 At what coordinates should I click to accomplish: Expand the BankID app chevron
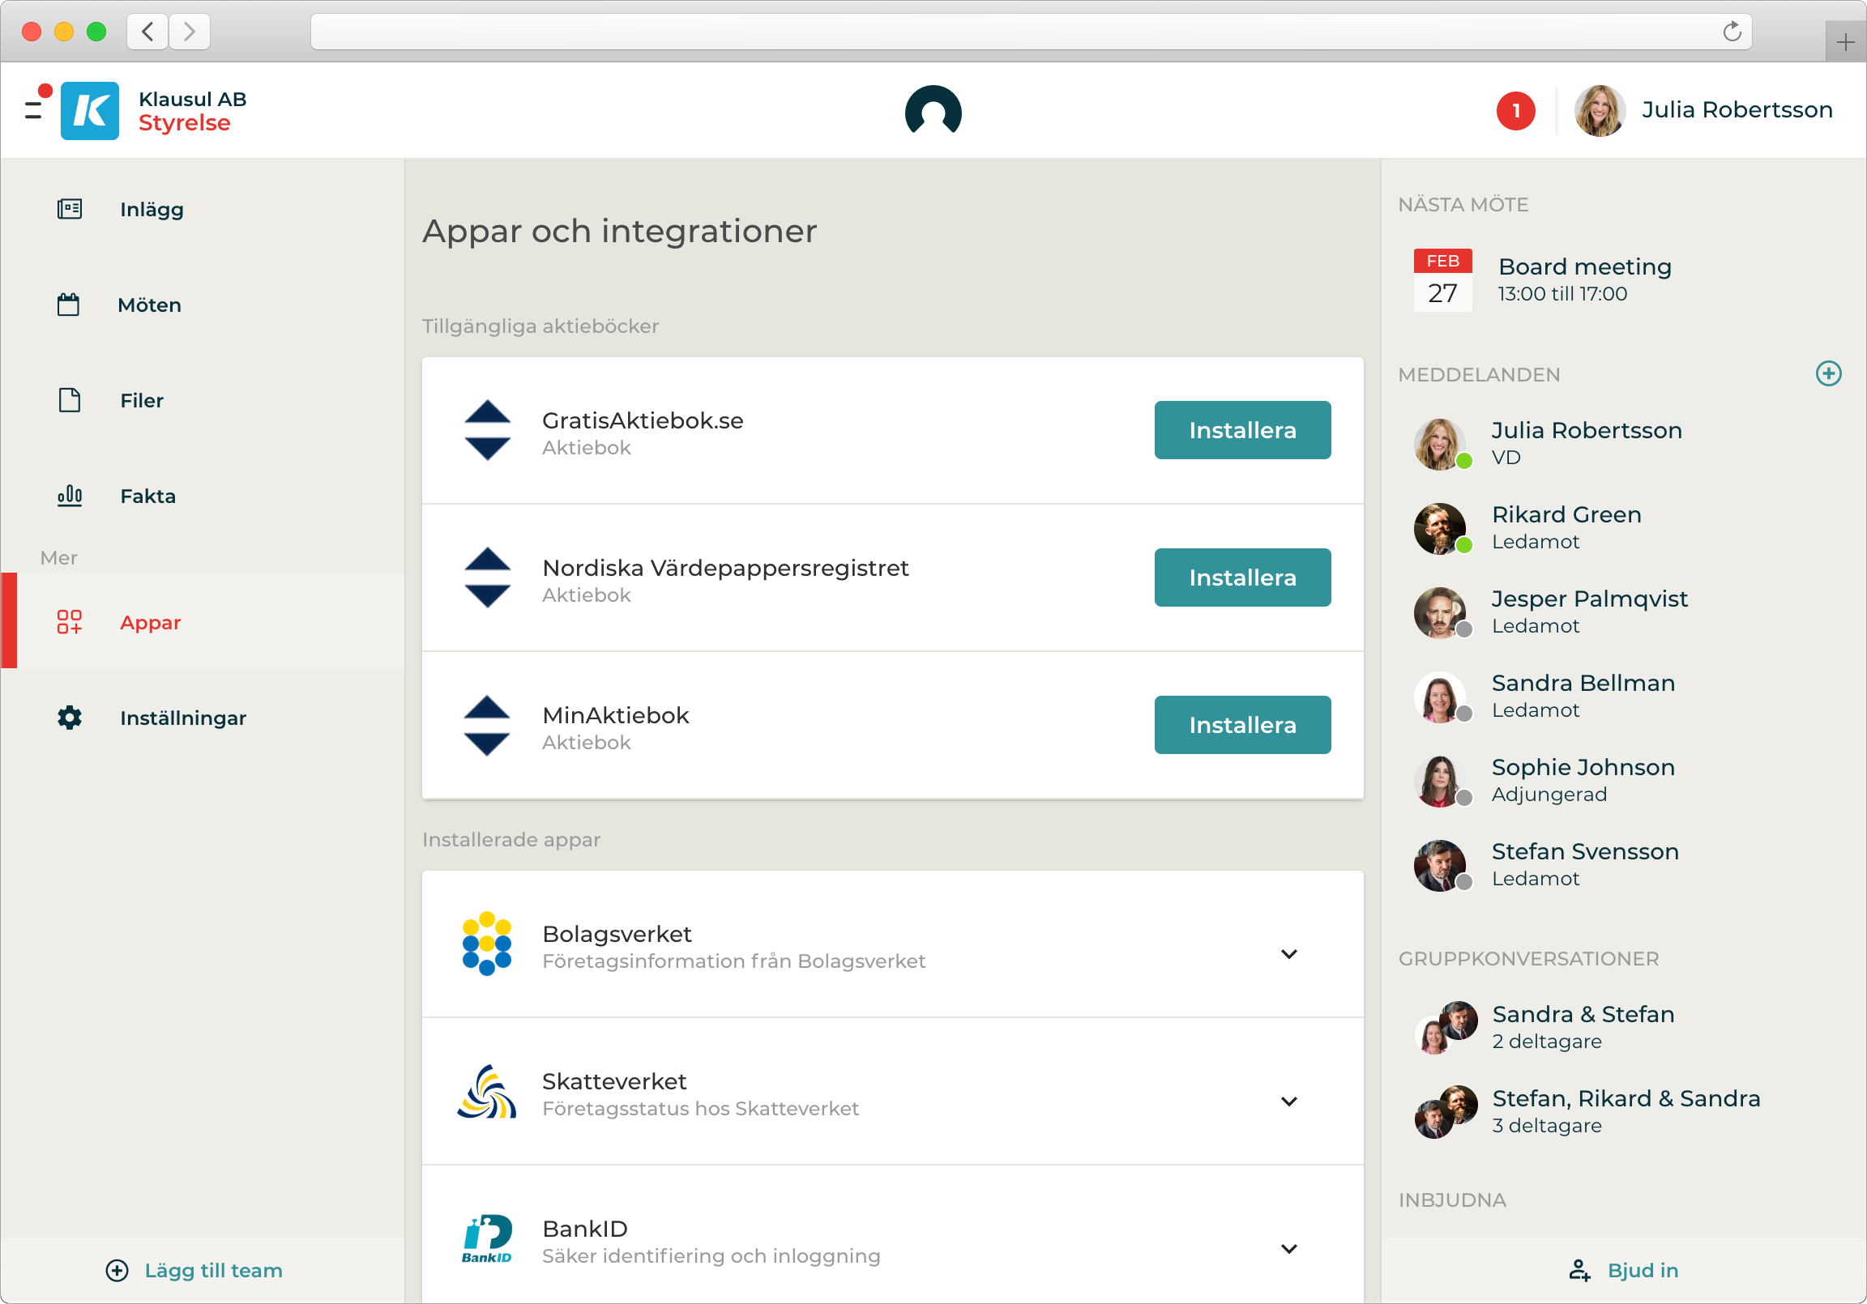pyautogui.click(x=1288, y=1248)
